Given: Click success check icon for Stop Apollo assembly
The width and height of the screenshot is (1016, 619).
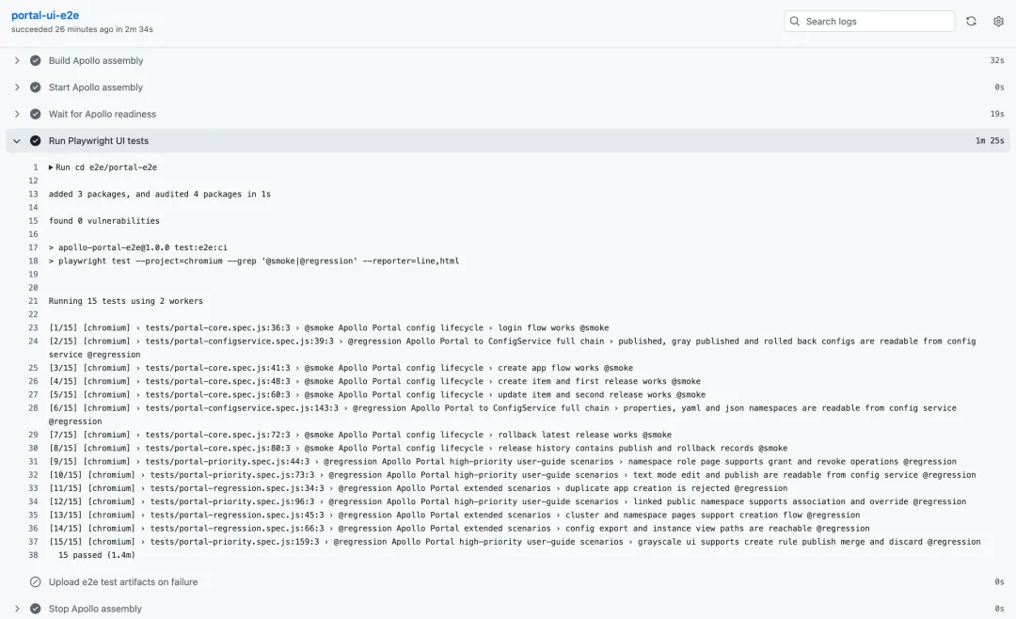Looking at the screenshot, I should click(x=36, y=609).
